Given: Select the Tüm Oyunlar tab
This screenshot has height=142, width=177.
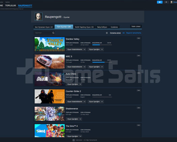Looking at the screenshot, I should (x=64, y=27).
